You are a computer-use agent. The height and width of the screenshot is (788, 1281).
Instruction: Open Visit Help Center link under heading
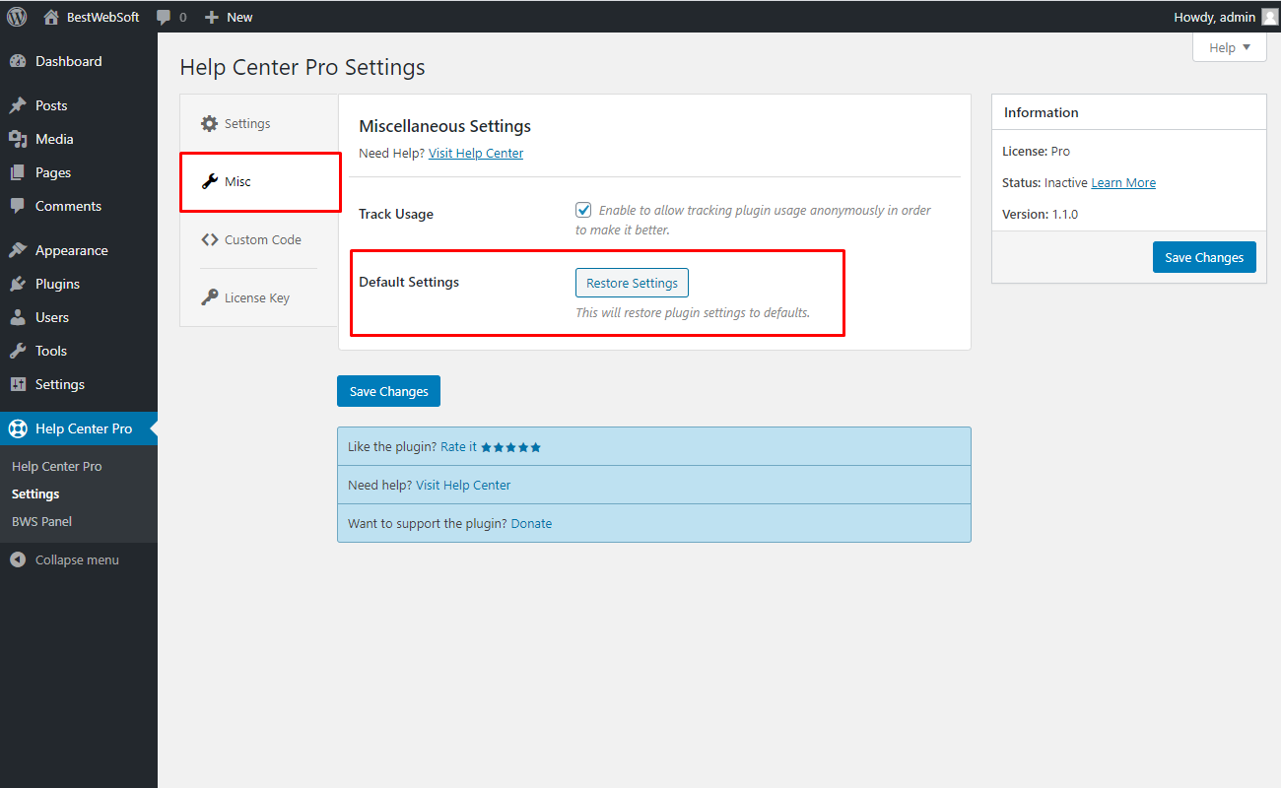pos(476,154)
